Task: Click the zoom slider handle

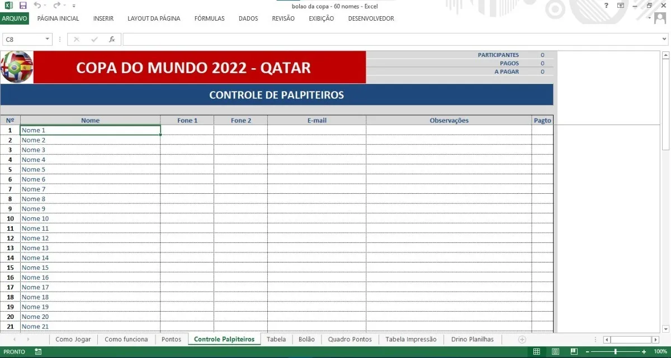Action: [x=615, y=352]
